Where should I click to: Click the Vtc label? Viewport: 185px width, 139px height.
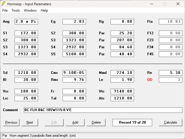pos(102,91)
